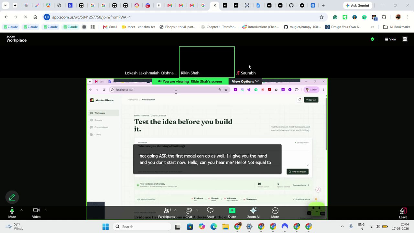414x233 pixels.
Task: Expand the caret beside Chat
Action: point(197,210)
